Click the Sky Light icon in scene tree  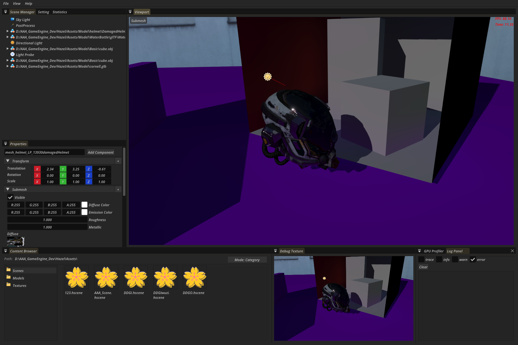click(12, 19)
